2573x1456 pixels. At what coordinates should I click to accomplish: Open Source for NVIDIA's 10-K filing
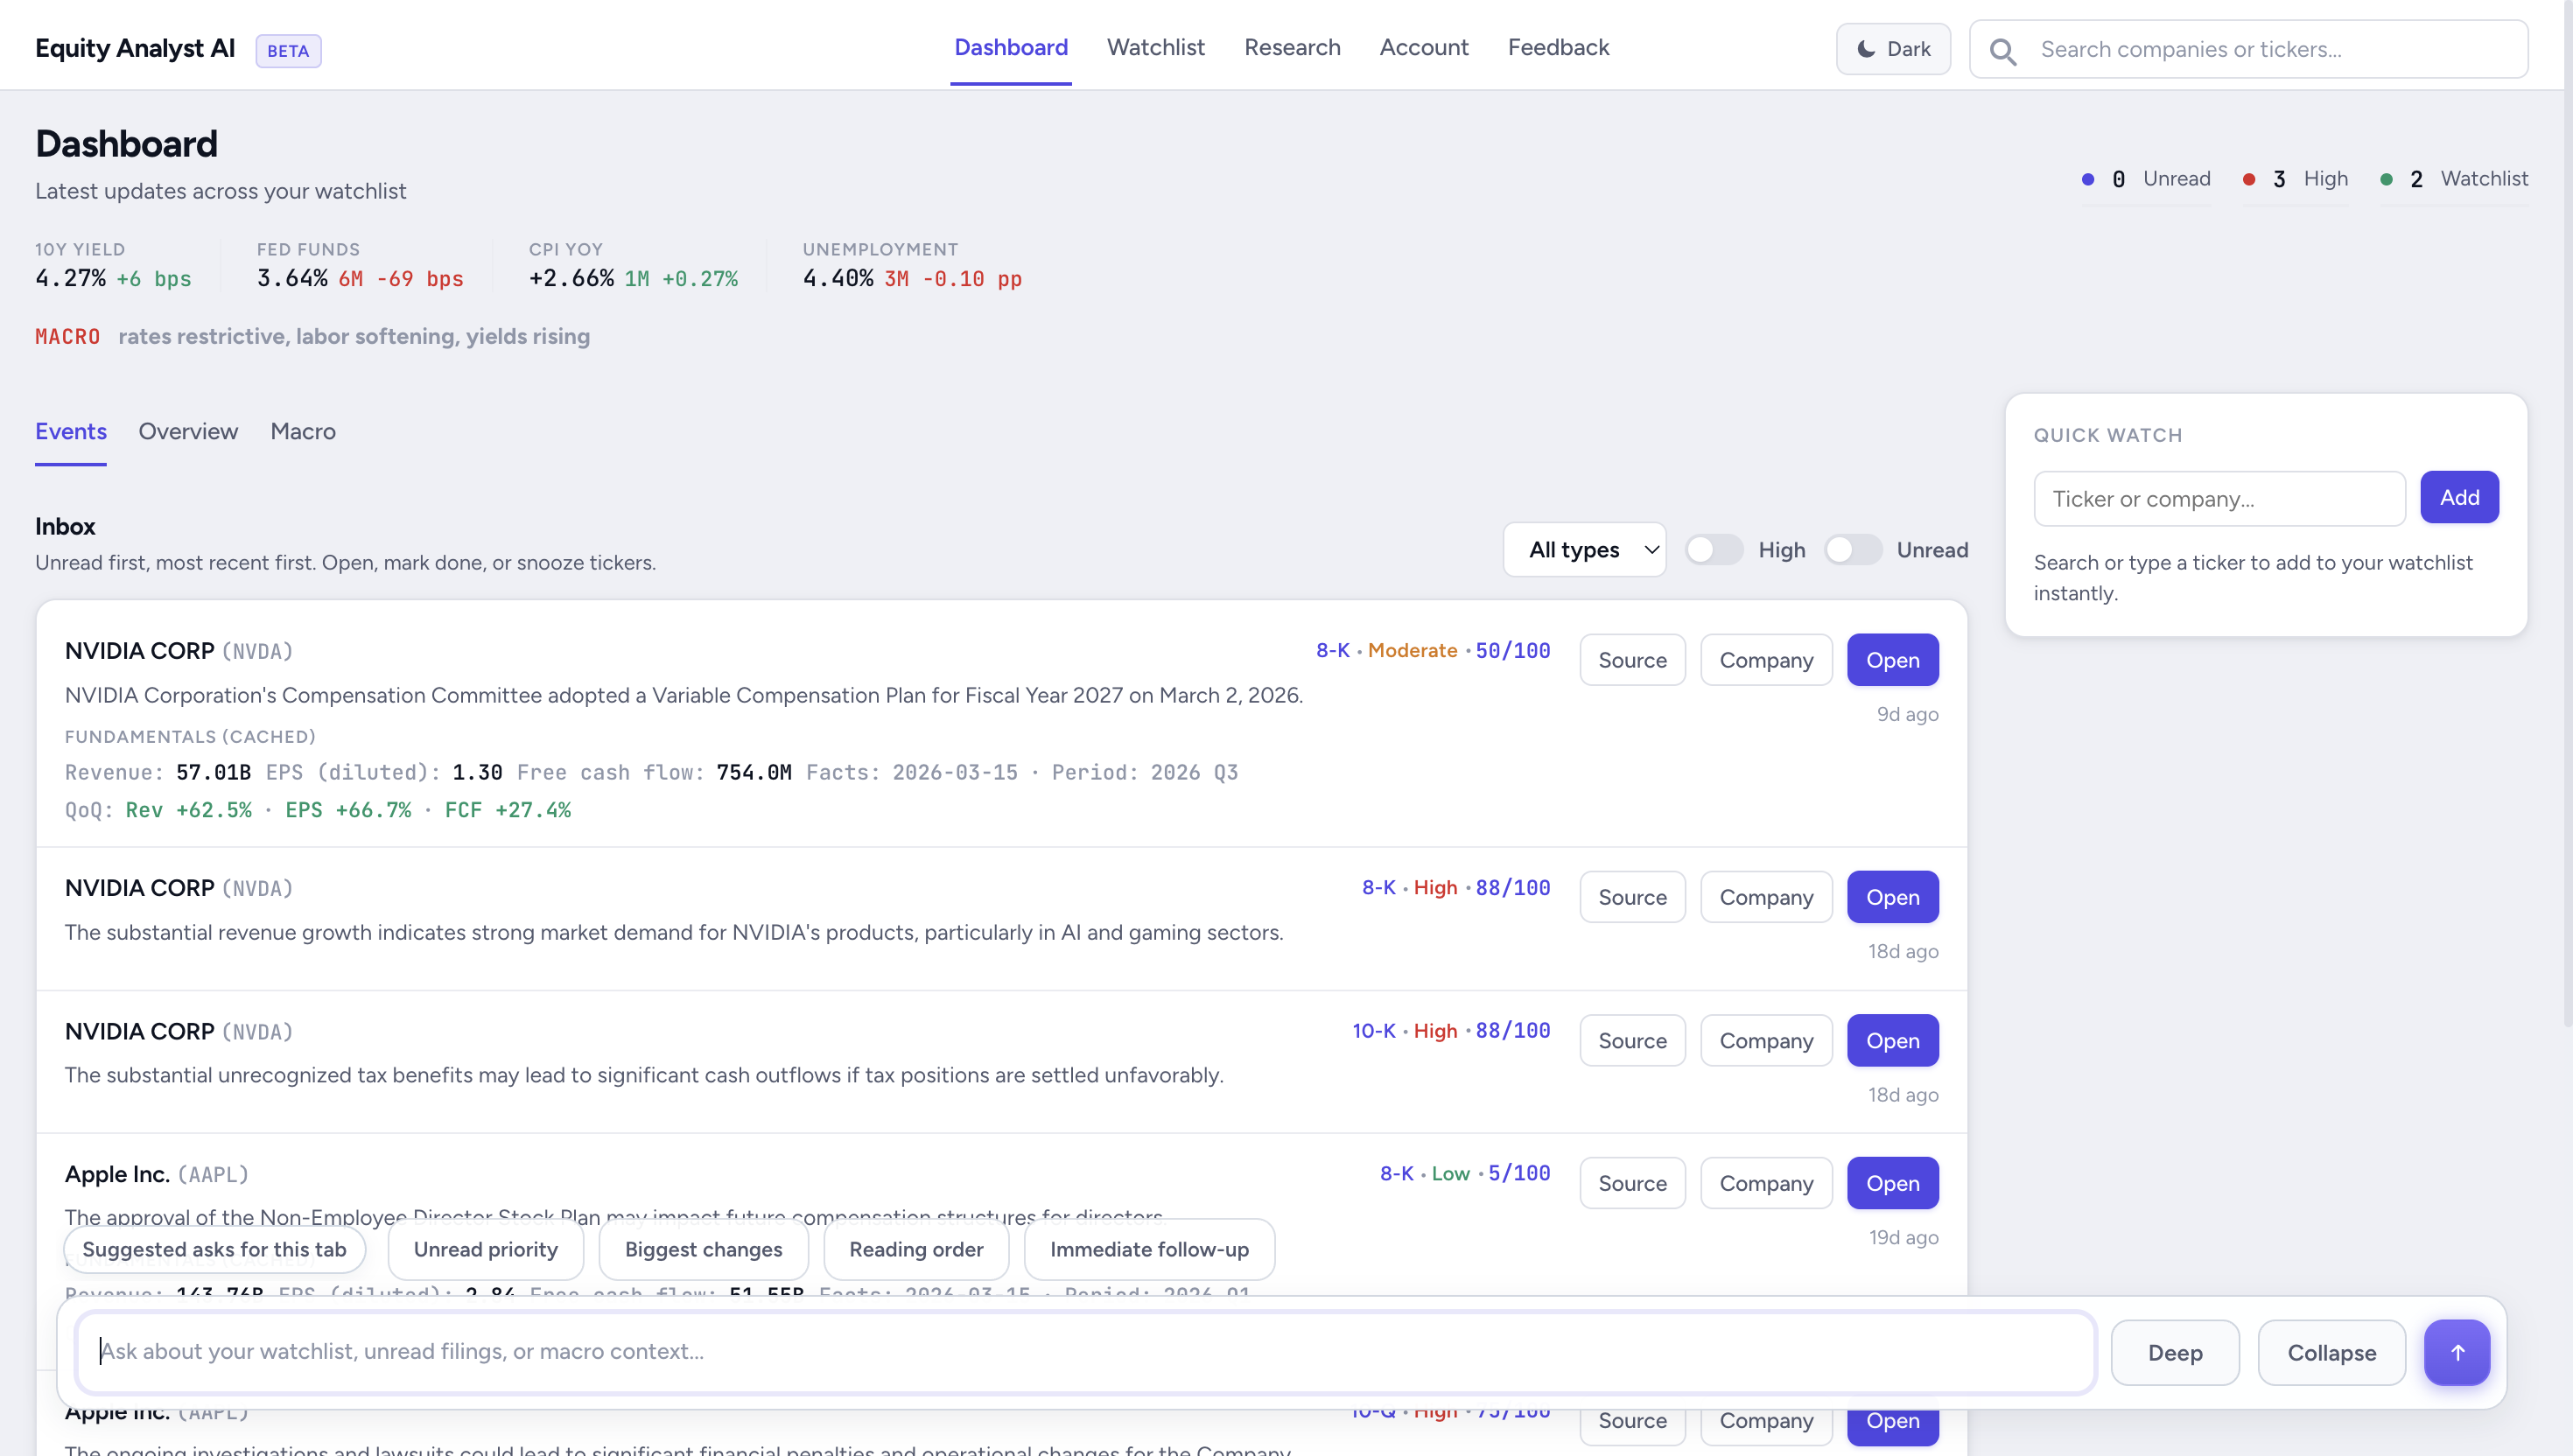(1632, 1040)
